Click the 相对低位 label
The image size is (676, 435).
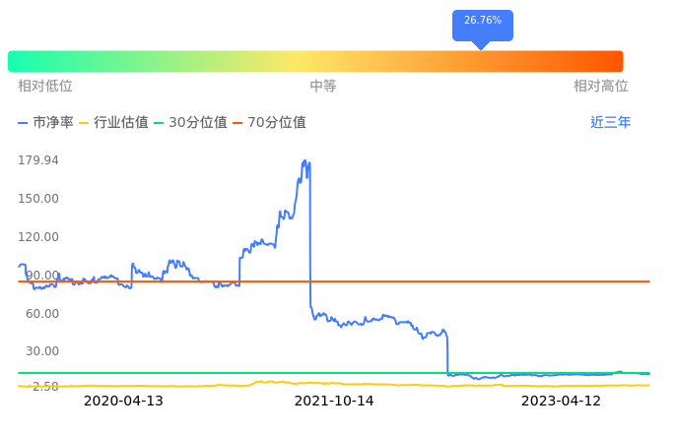(x=45, y=87)
